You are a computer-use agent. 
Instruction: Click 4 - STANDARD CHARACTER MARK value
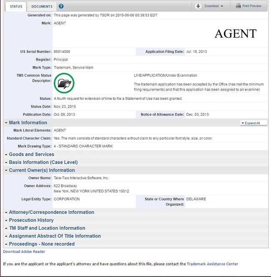pyautogui.click(x=83, y=146)
